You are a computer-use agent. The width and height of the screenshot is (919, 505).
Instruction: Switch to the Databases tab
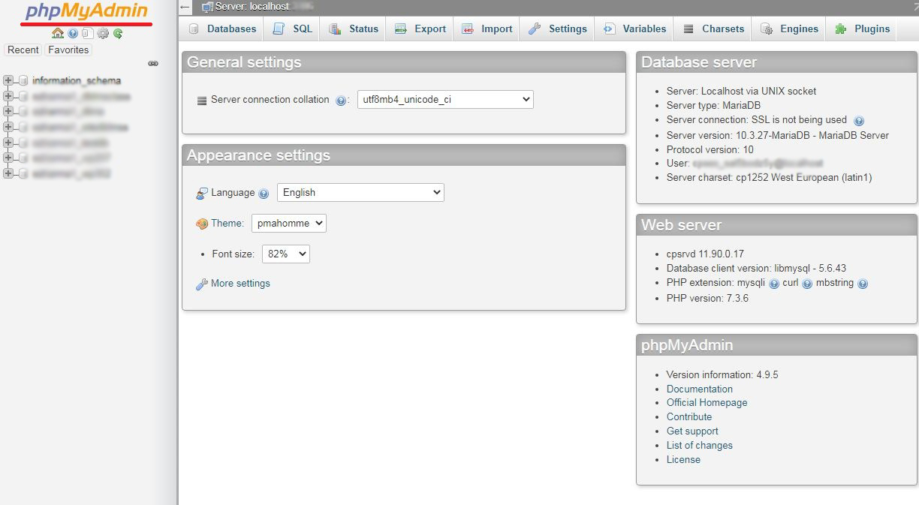222,29
